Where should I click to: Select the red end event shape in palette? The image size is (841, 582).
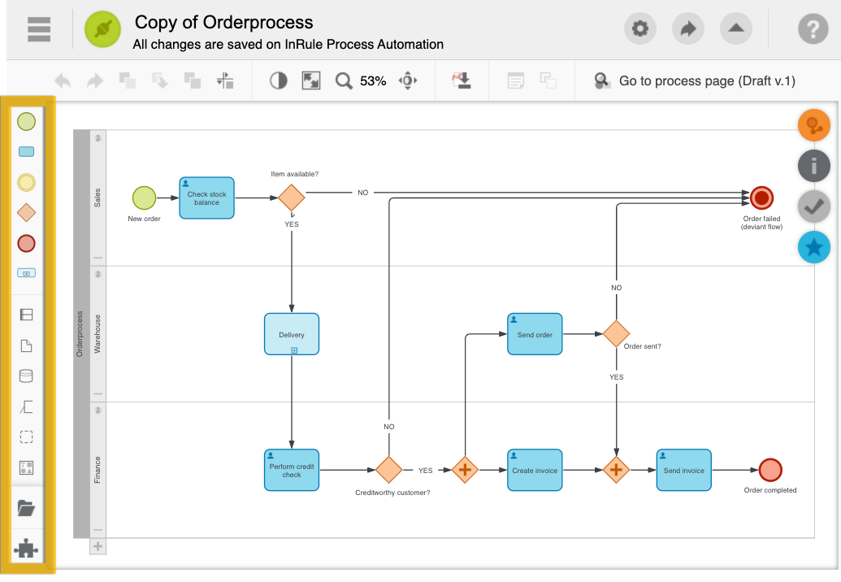click(26, 243)
